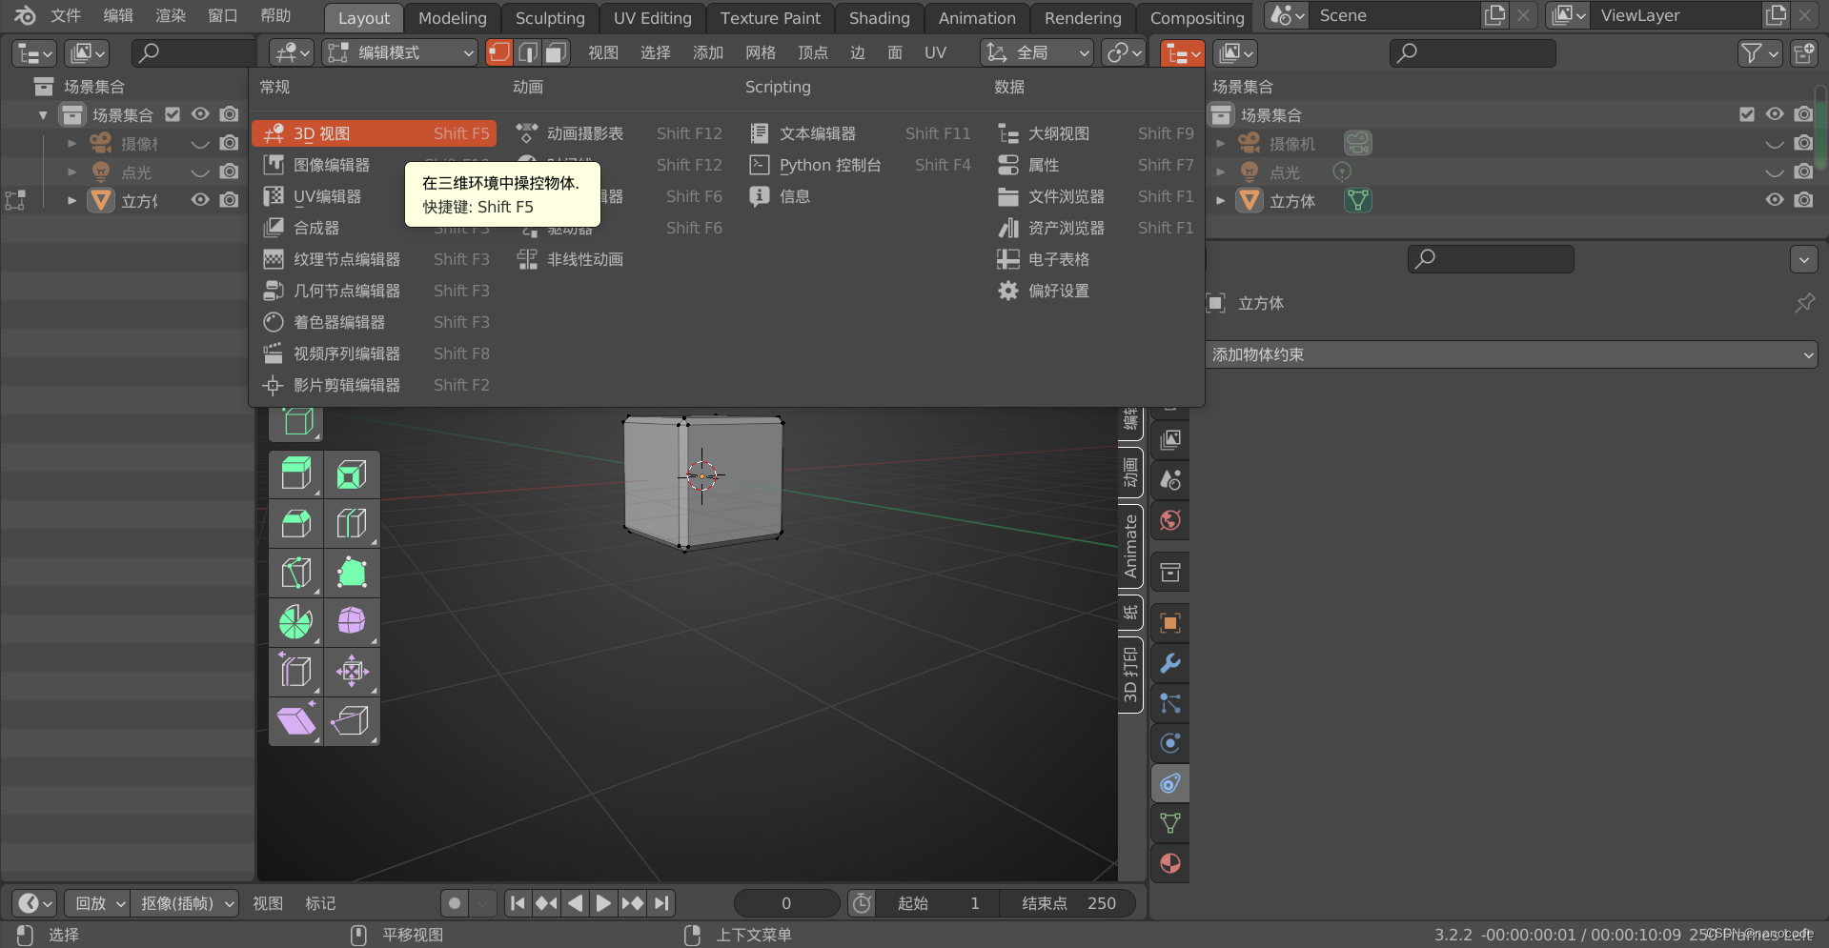Uncheck 场景集合 collection in right outliner
Screen dimensions: 1829x948
pyautogui.click(x=1746, y=114)
